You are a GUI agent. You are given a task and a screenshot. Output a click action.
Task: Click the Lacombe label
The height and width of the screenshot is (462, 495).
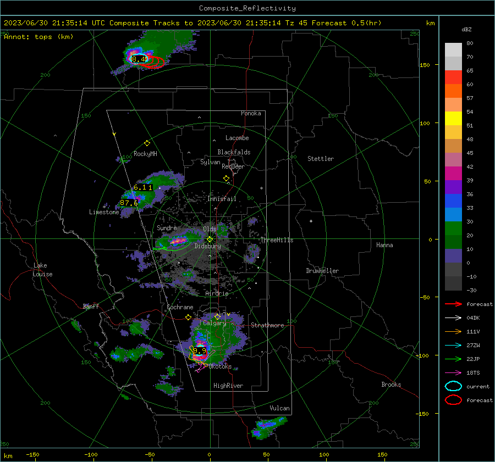(x=237, y=138)
